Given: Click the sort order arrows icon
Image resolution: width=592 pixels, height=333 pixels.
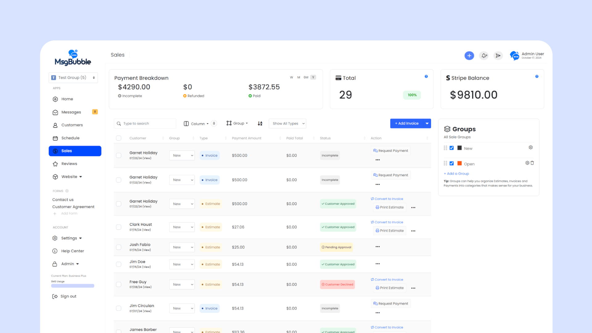Looking at the screenshot, I should (260, 123).
